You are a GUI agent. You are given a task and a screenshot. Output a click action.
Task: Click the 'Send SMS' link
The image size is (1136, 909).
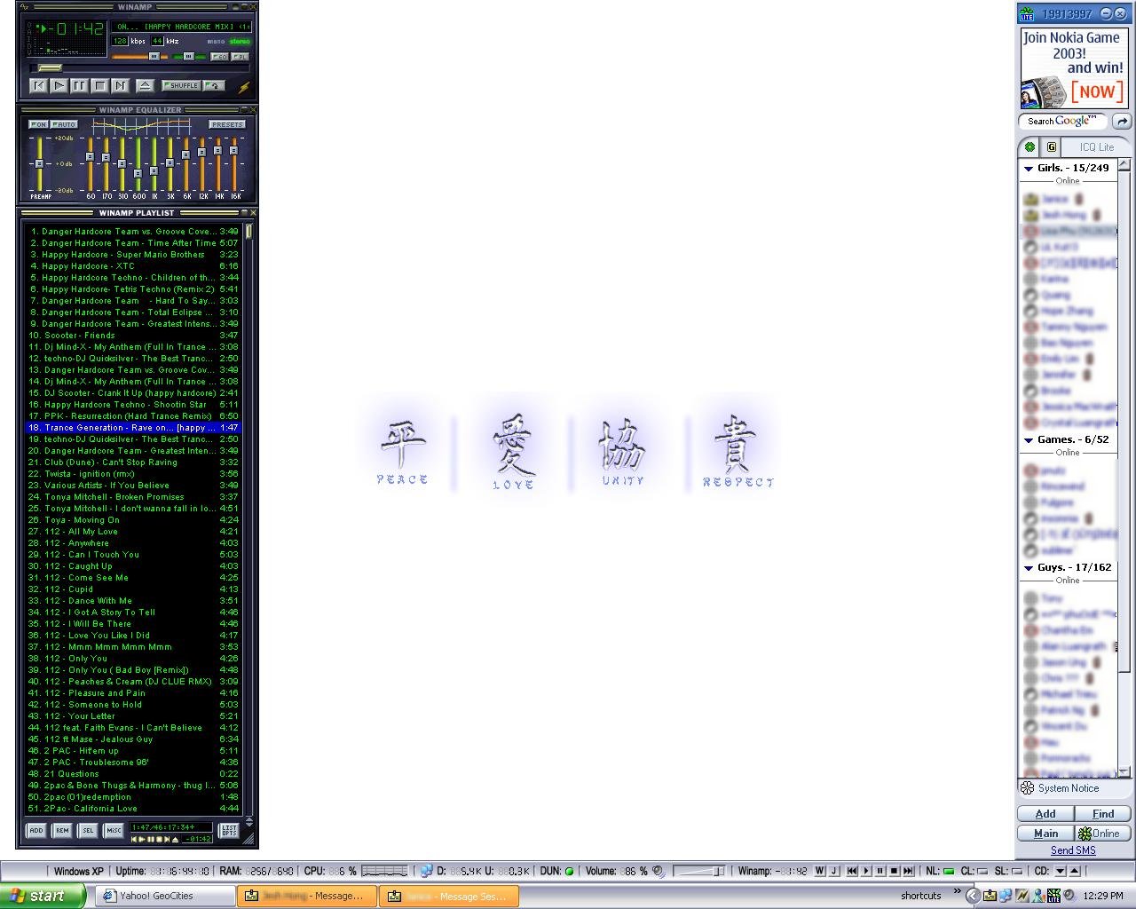point(1073,850)
